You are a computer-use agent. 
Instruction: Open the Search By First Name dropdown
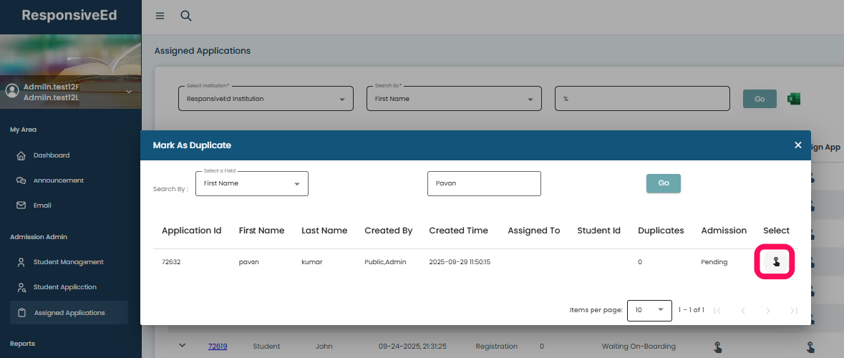click(x=454, y=99)
